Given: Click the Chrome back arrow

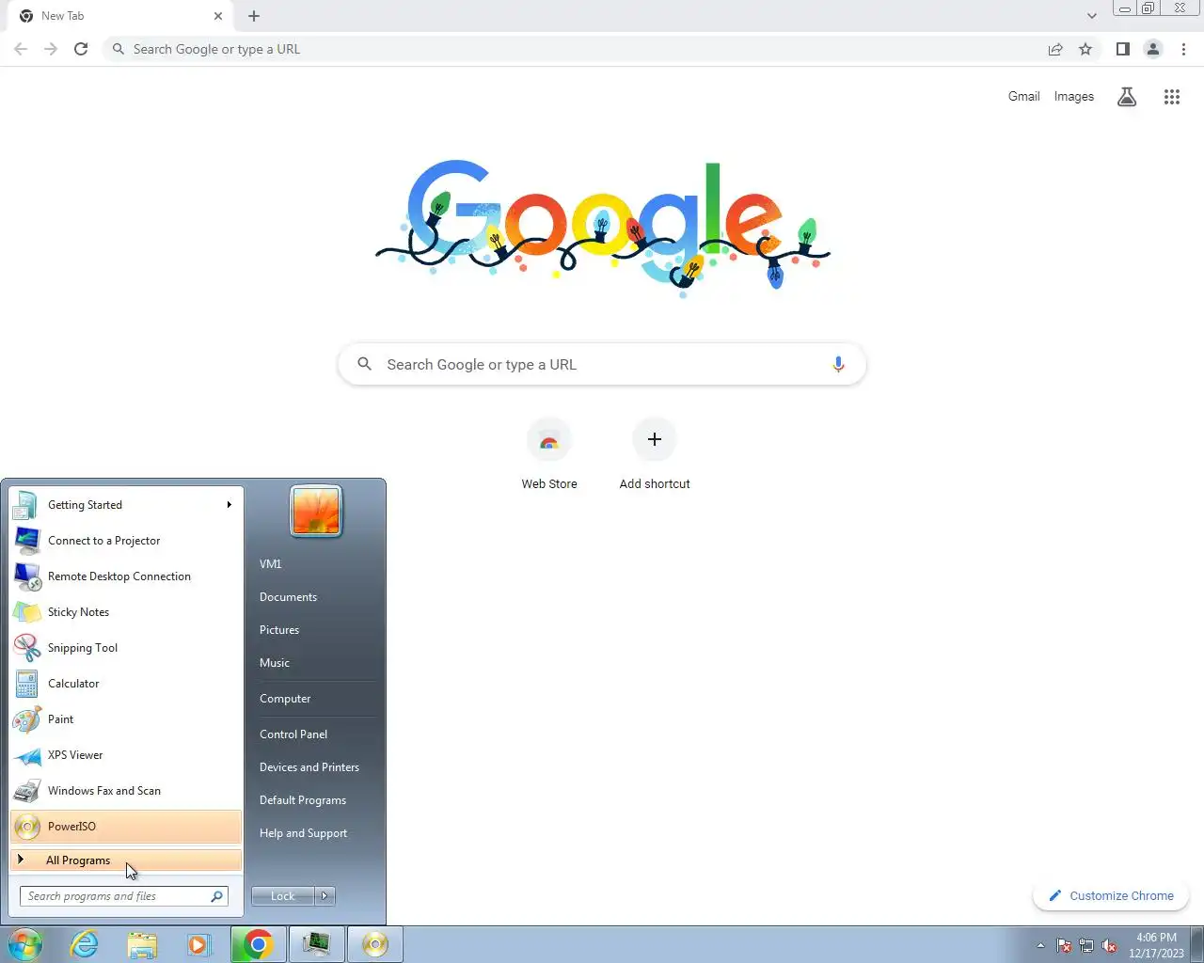Looking at the screenshot, I should (21, 49).
